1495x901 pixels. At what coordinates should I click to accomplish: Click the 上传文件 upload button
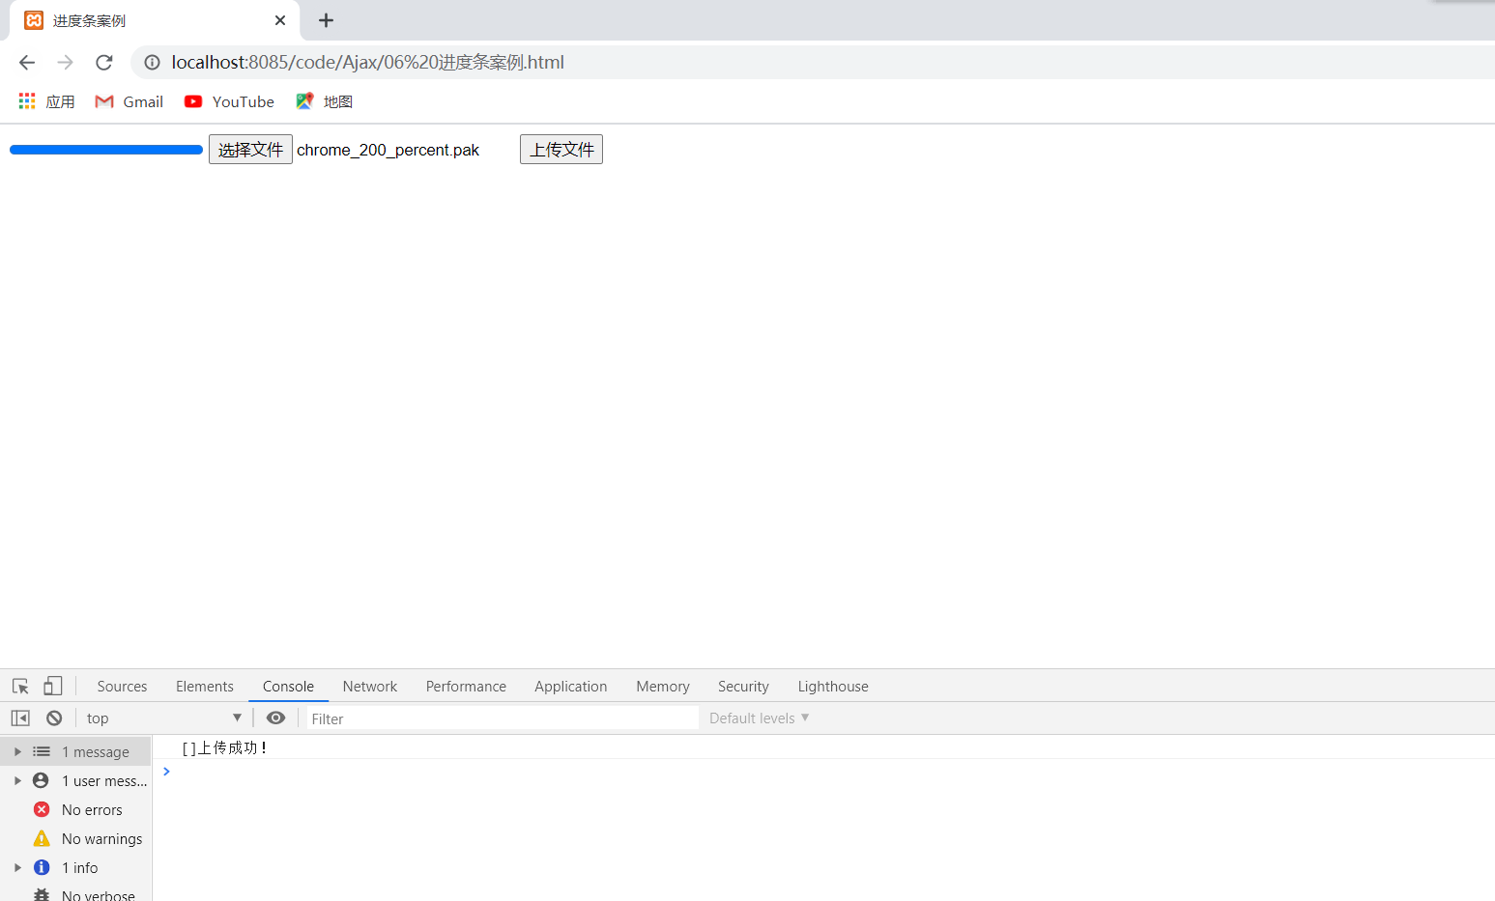tap(561, 150)
